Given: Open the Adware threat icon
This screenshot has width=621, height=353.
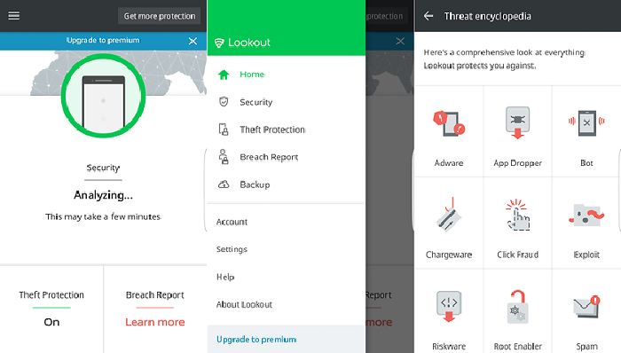Looking at the screenshot, I should [449, 123].
